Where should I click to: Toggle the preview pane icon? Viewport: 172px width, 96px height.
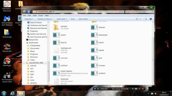145,19
